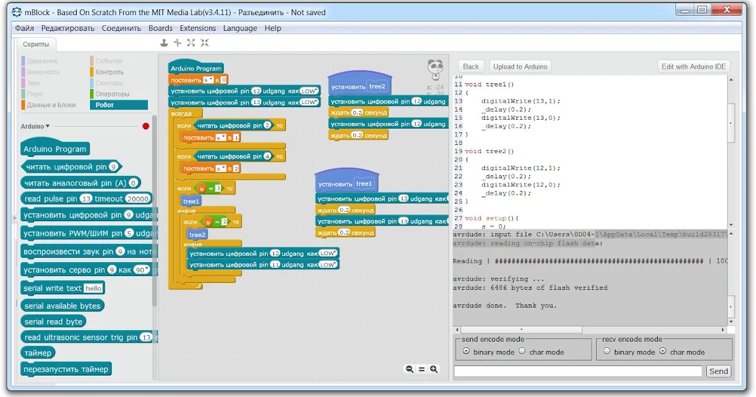Open the Language menu
This screenshot has height=397, width=756.
[240, 28]
